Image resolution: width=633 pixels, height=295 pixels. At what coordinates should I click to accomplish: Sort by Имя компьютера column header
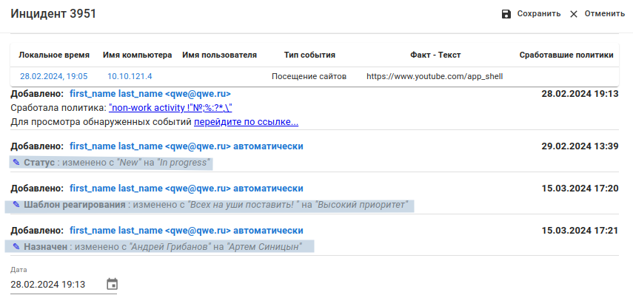(x=137, y=55)
